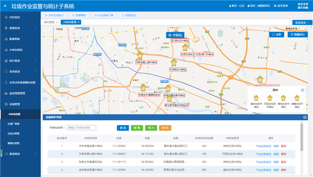Open 视频监控 shortcut button

[x=129, y=15]
